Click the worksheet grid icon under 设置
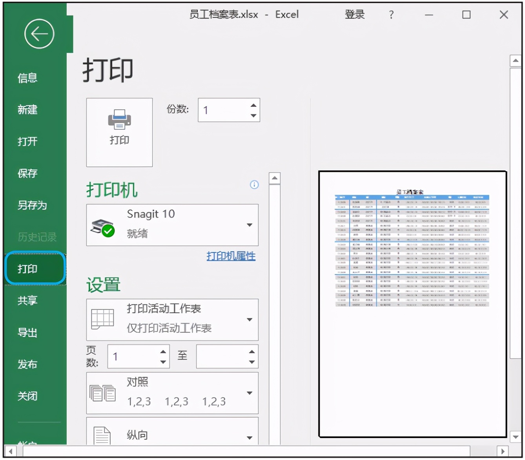This screenshot has height=460, width=525. click(x=102, y=318)
